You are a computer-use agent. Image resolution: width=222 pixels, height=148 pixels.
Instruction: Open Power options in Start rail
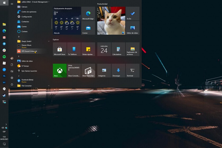pyautogui.click(x=12, y=84)
